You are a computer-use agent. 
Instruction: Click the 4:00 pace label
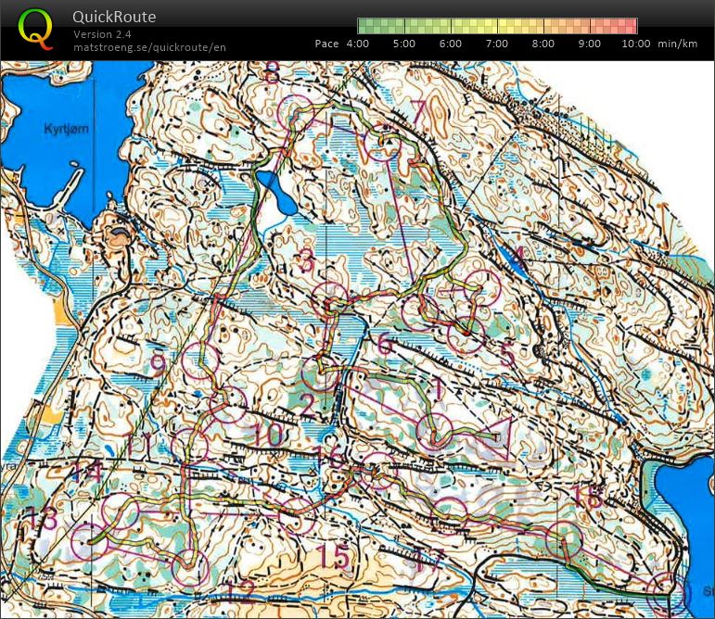click(x=358, y=44)
